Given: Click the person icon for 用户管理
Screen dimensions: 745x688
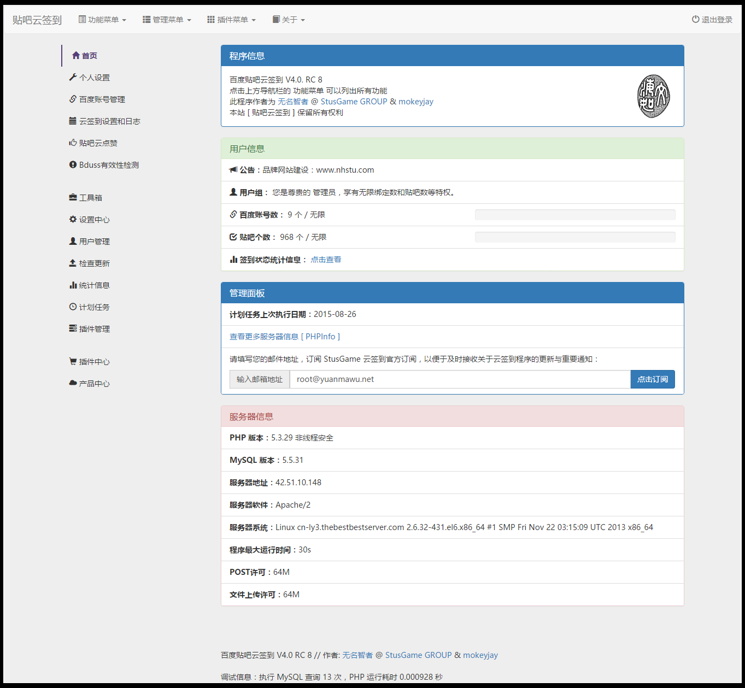Looking at the screenshot, I should tap(73, 241).
